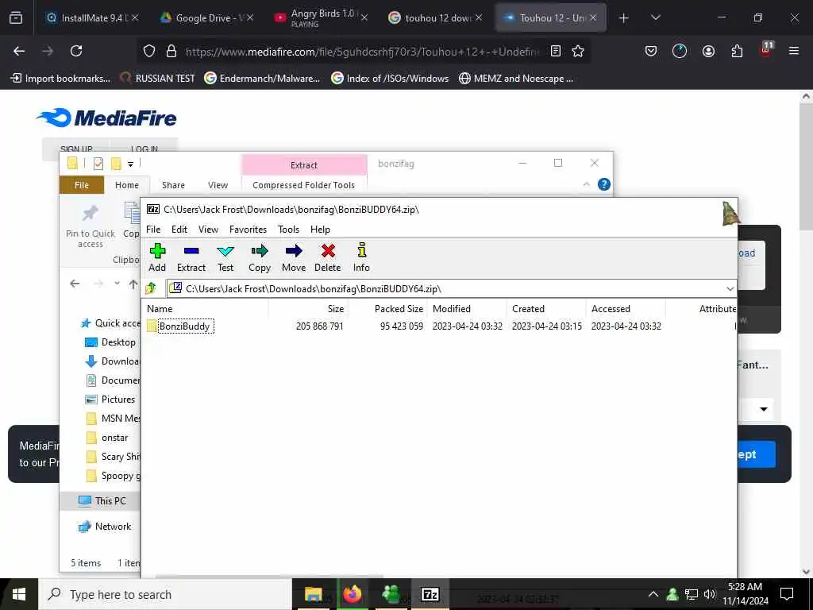Open Customize Quick Access Toolbar dropdown
The height and width of the screenshot is (610, 813).
(x=131, y=164)
